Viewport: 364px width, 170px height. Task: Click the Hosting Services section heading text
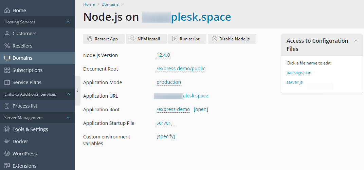pos(20,22)
